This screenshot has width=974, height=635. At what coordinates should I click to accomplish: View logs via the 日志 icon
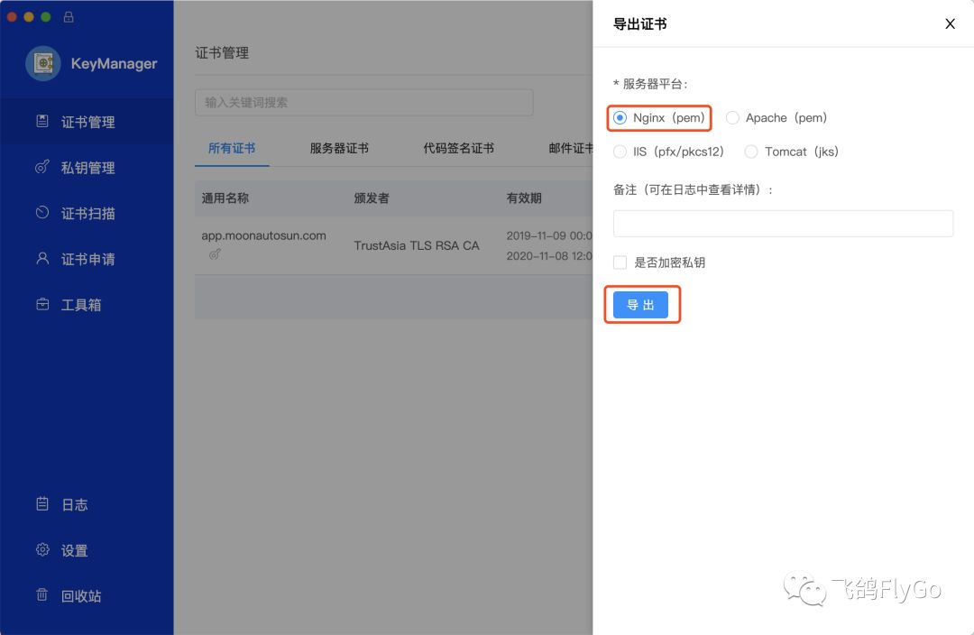[x=41, y=504]
